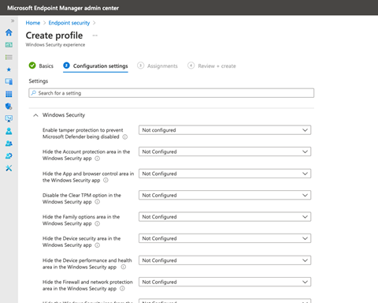Click info icon for Clear TPM option
The width and height of the screenshot is (378, 303).
(x=97, y=202)
